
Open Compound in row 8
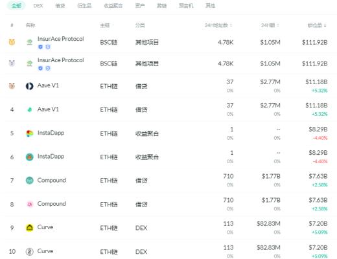pyautogui.click(x=52, y=203)
